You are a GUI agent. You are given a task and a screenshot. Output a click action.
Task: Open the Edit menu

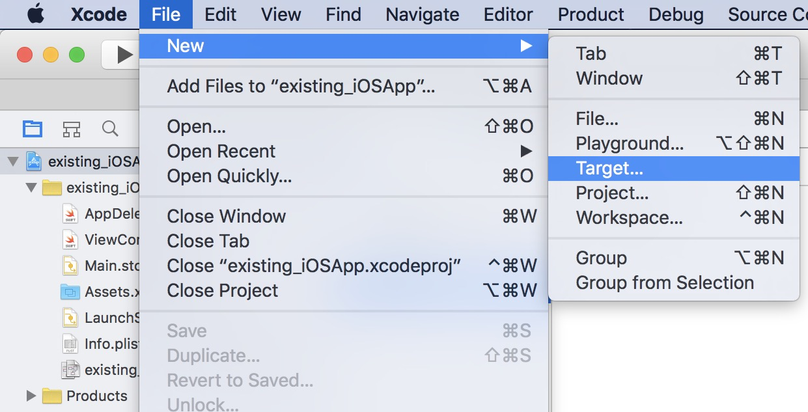220,14
